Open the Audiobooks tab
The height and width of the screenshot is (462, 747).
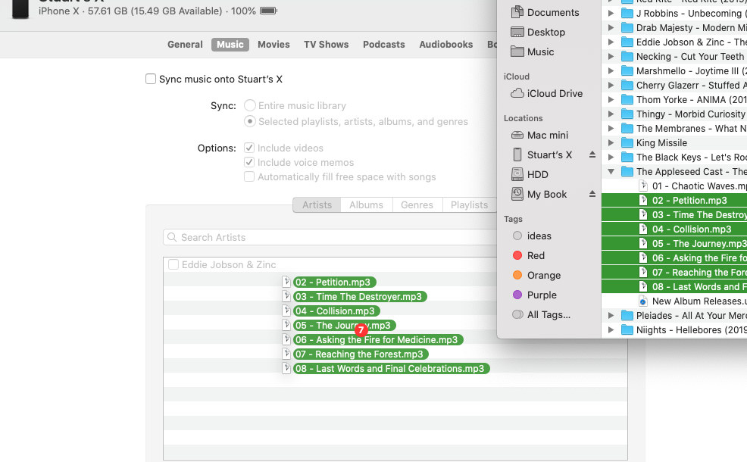click(446, 44)
